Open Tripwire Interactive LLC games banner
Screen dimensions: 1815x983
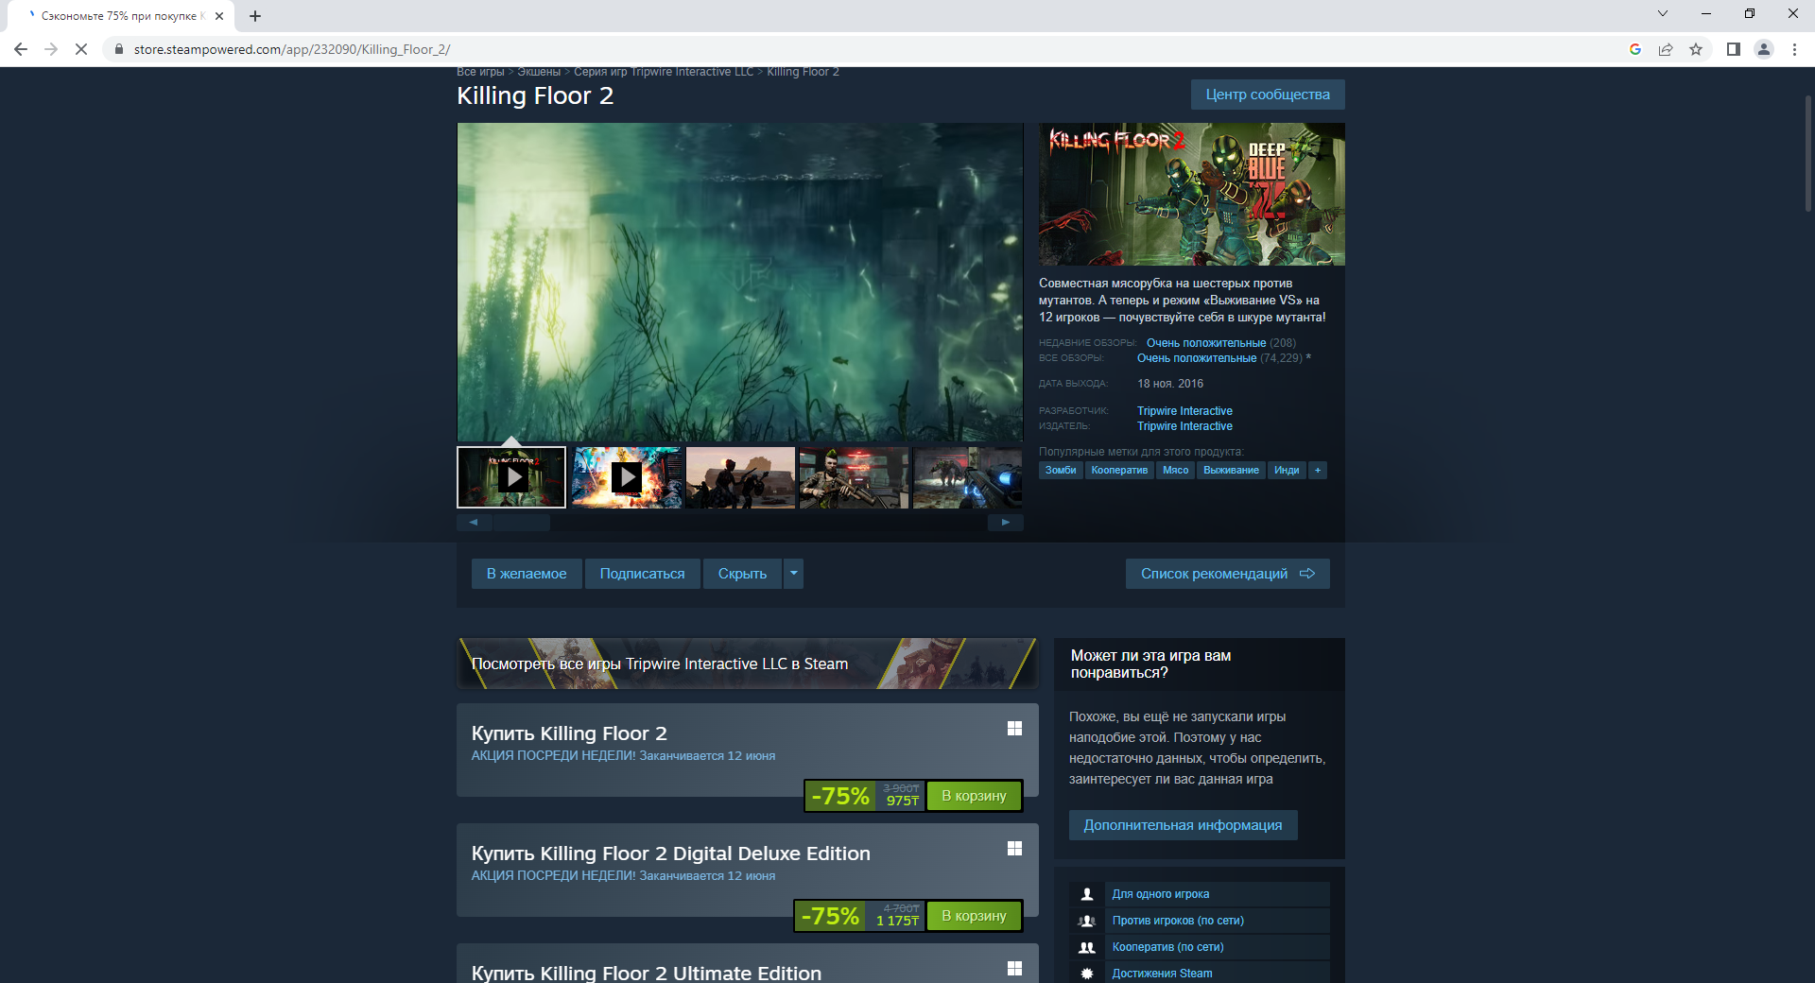[x=747, y=664]
